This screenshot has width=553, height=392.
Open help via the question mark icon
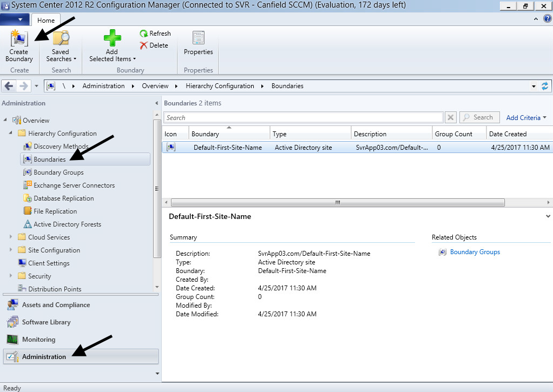pos(547,19)
